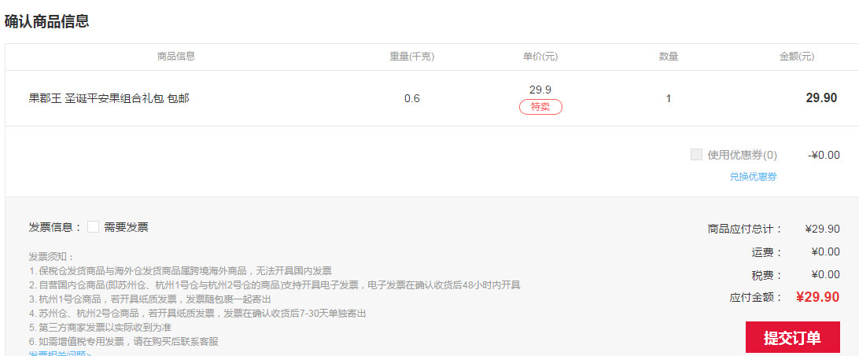
Task: Click the 发票信息 label
Action: coord(55,227)
